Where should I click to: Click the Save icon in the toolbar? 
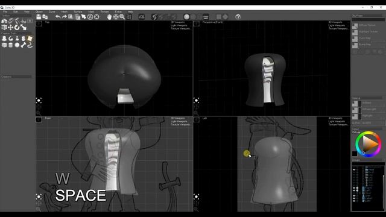point(39,17)
